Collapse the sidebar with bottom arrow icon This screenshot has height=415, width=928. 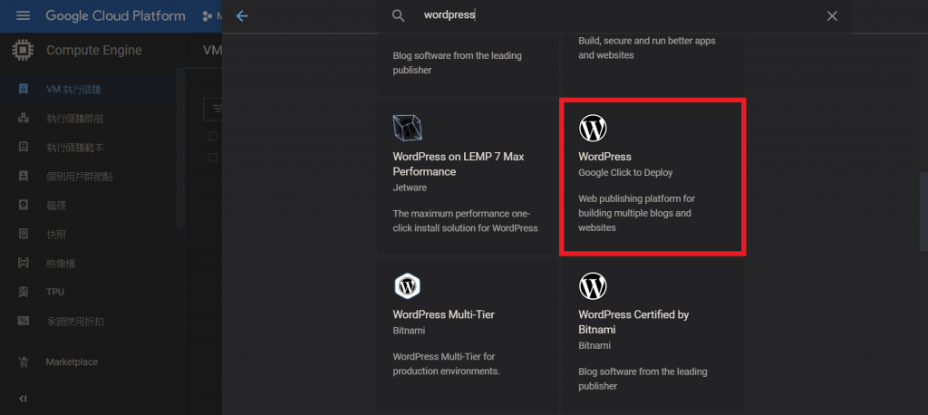click(23, 399)
